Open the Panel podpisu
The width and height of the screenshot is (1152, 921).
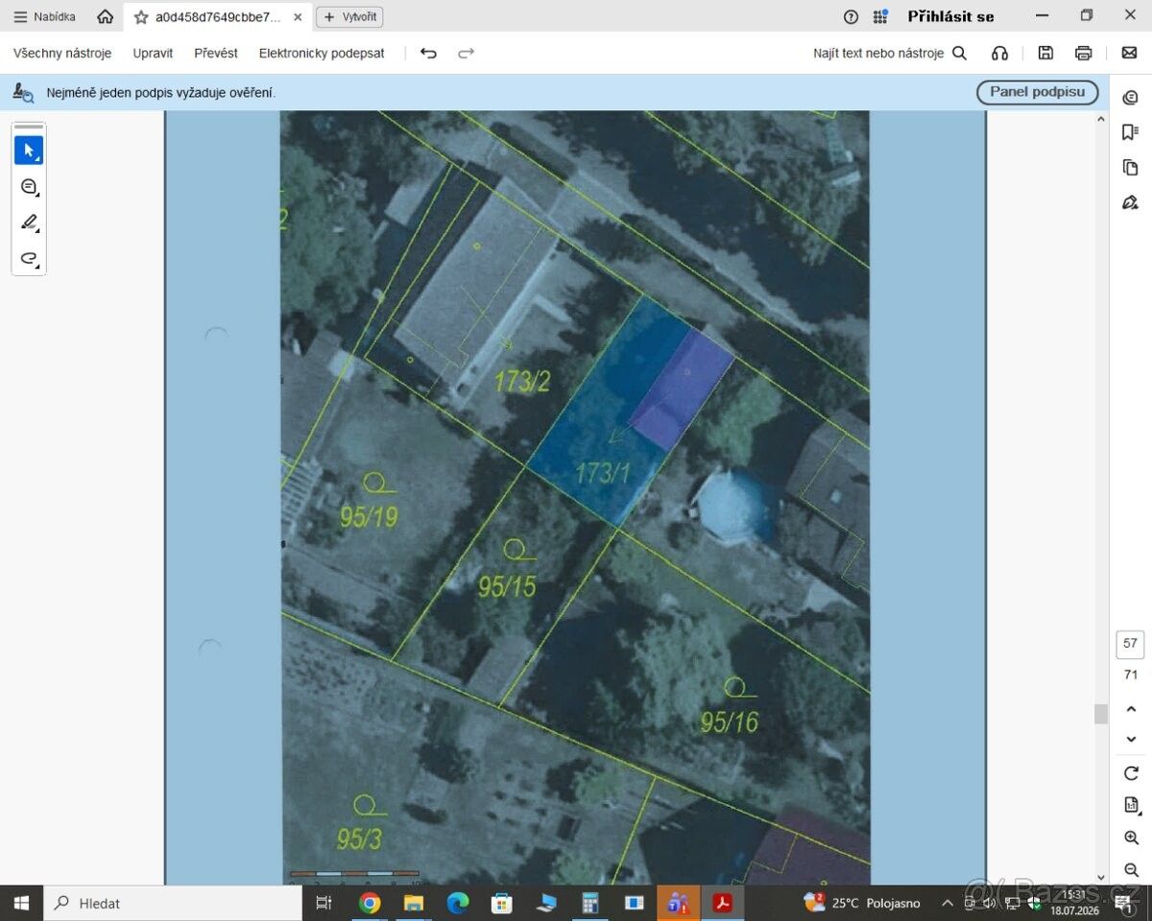1038,92
